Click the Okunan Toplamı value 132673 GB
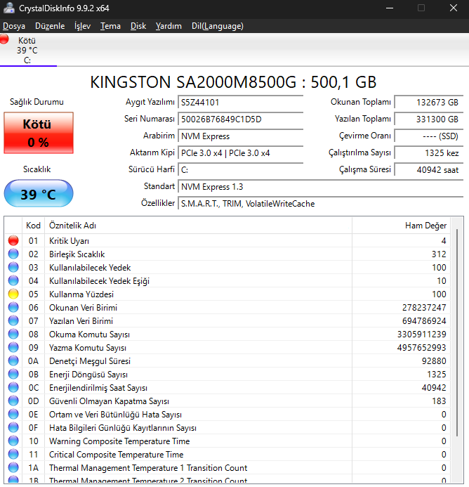This screenshot has width=469, height=487. point(429,102)
